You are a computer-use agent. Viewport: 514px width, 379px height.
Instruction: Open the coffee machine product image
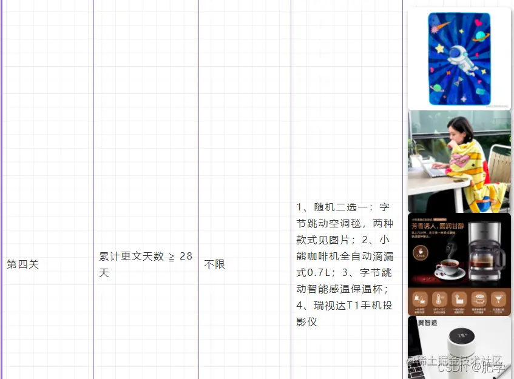pyautogui.click(x=459, y=264)
